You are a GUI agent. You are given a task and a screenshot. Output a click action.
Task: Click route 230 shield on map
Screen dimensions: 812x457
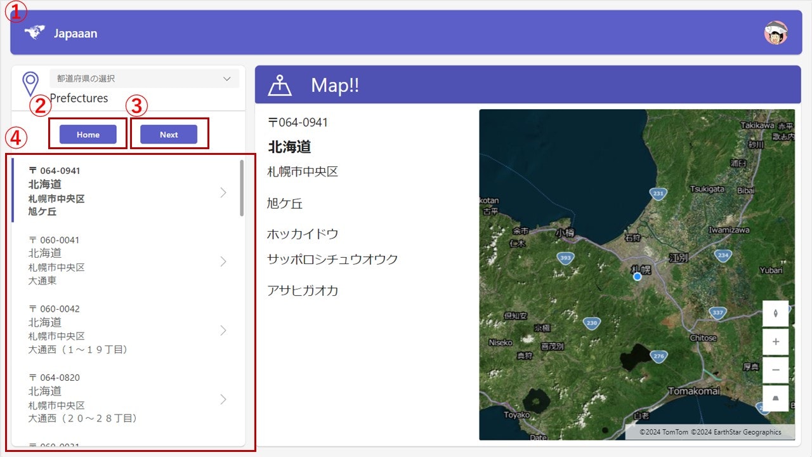coord(591,322)
